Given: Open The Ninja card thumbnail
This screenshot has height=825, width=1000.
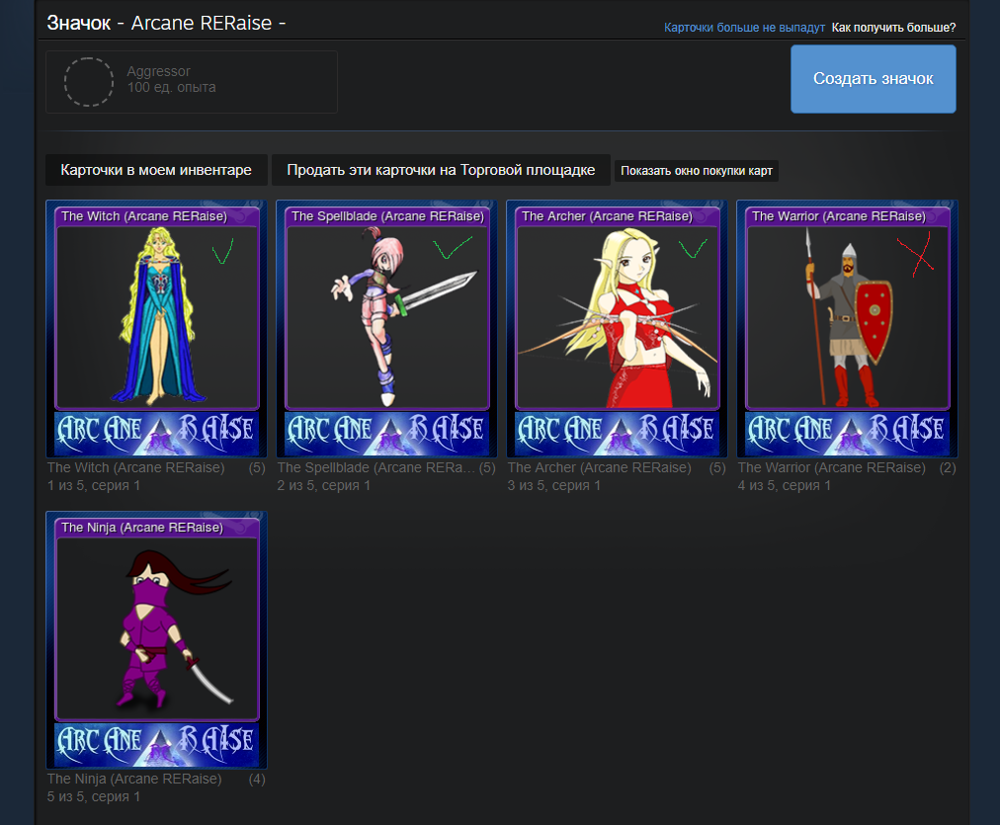Looking at the screenshot, I should click(x=157, y=639).
